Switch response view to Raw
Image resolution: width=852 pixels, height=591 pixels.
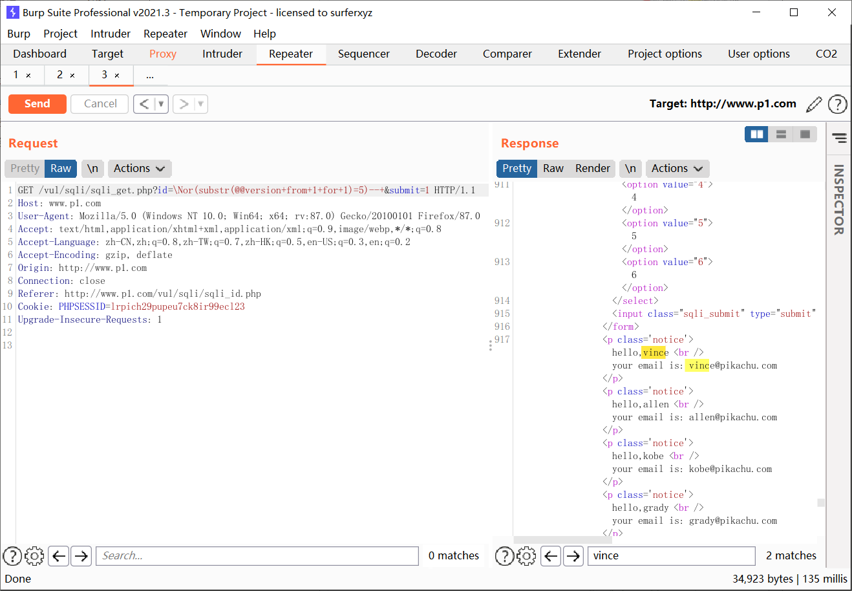pos(553,169)
